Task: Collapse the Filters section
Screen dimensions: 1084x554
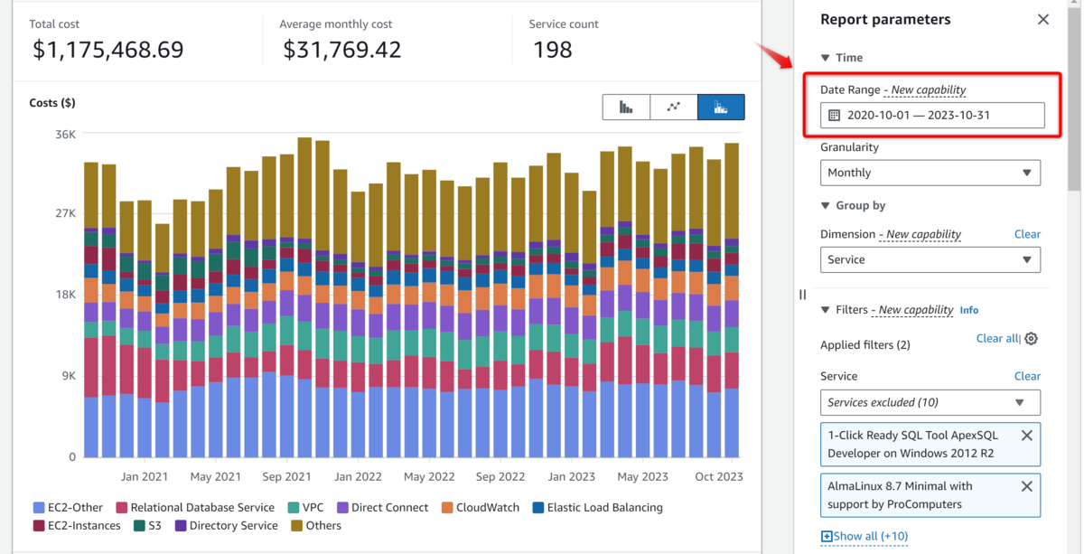Action: 825,309
